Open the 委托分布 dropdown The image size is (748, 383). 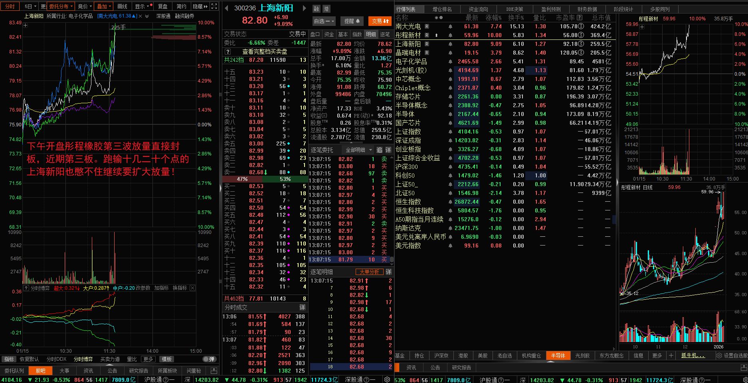[x=61, y=6]
